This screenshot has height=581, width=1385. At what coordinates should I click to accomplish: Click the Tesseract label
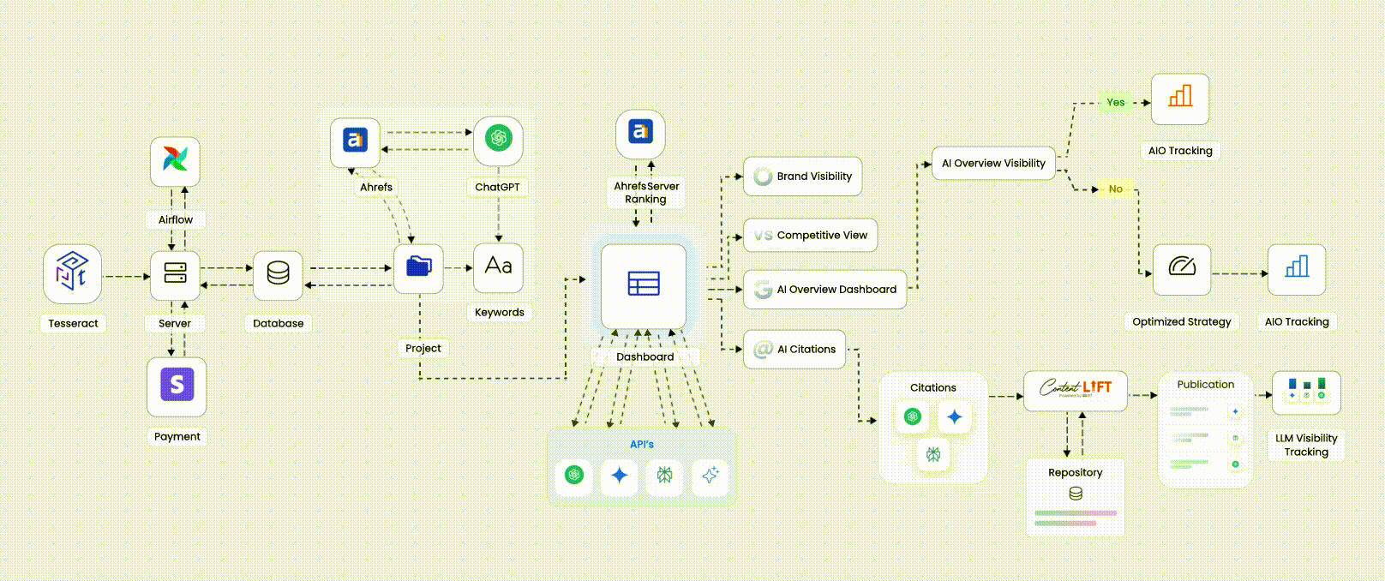(x=73, y=323)
